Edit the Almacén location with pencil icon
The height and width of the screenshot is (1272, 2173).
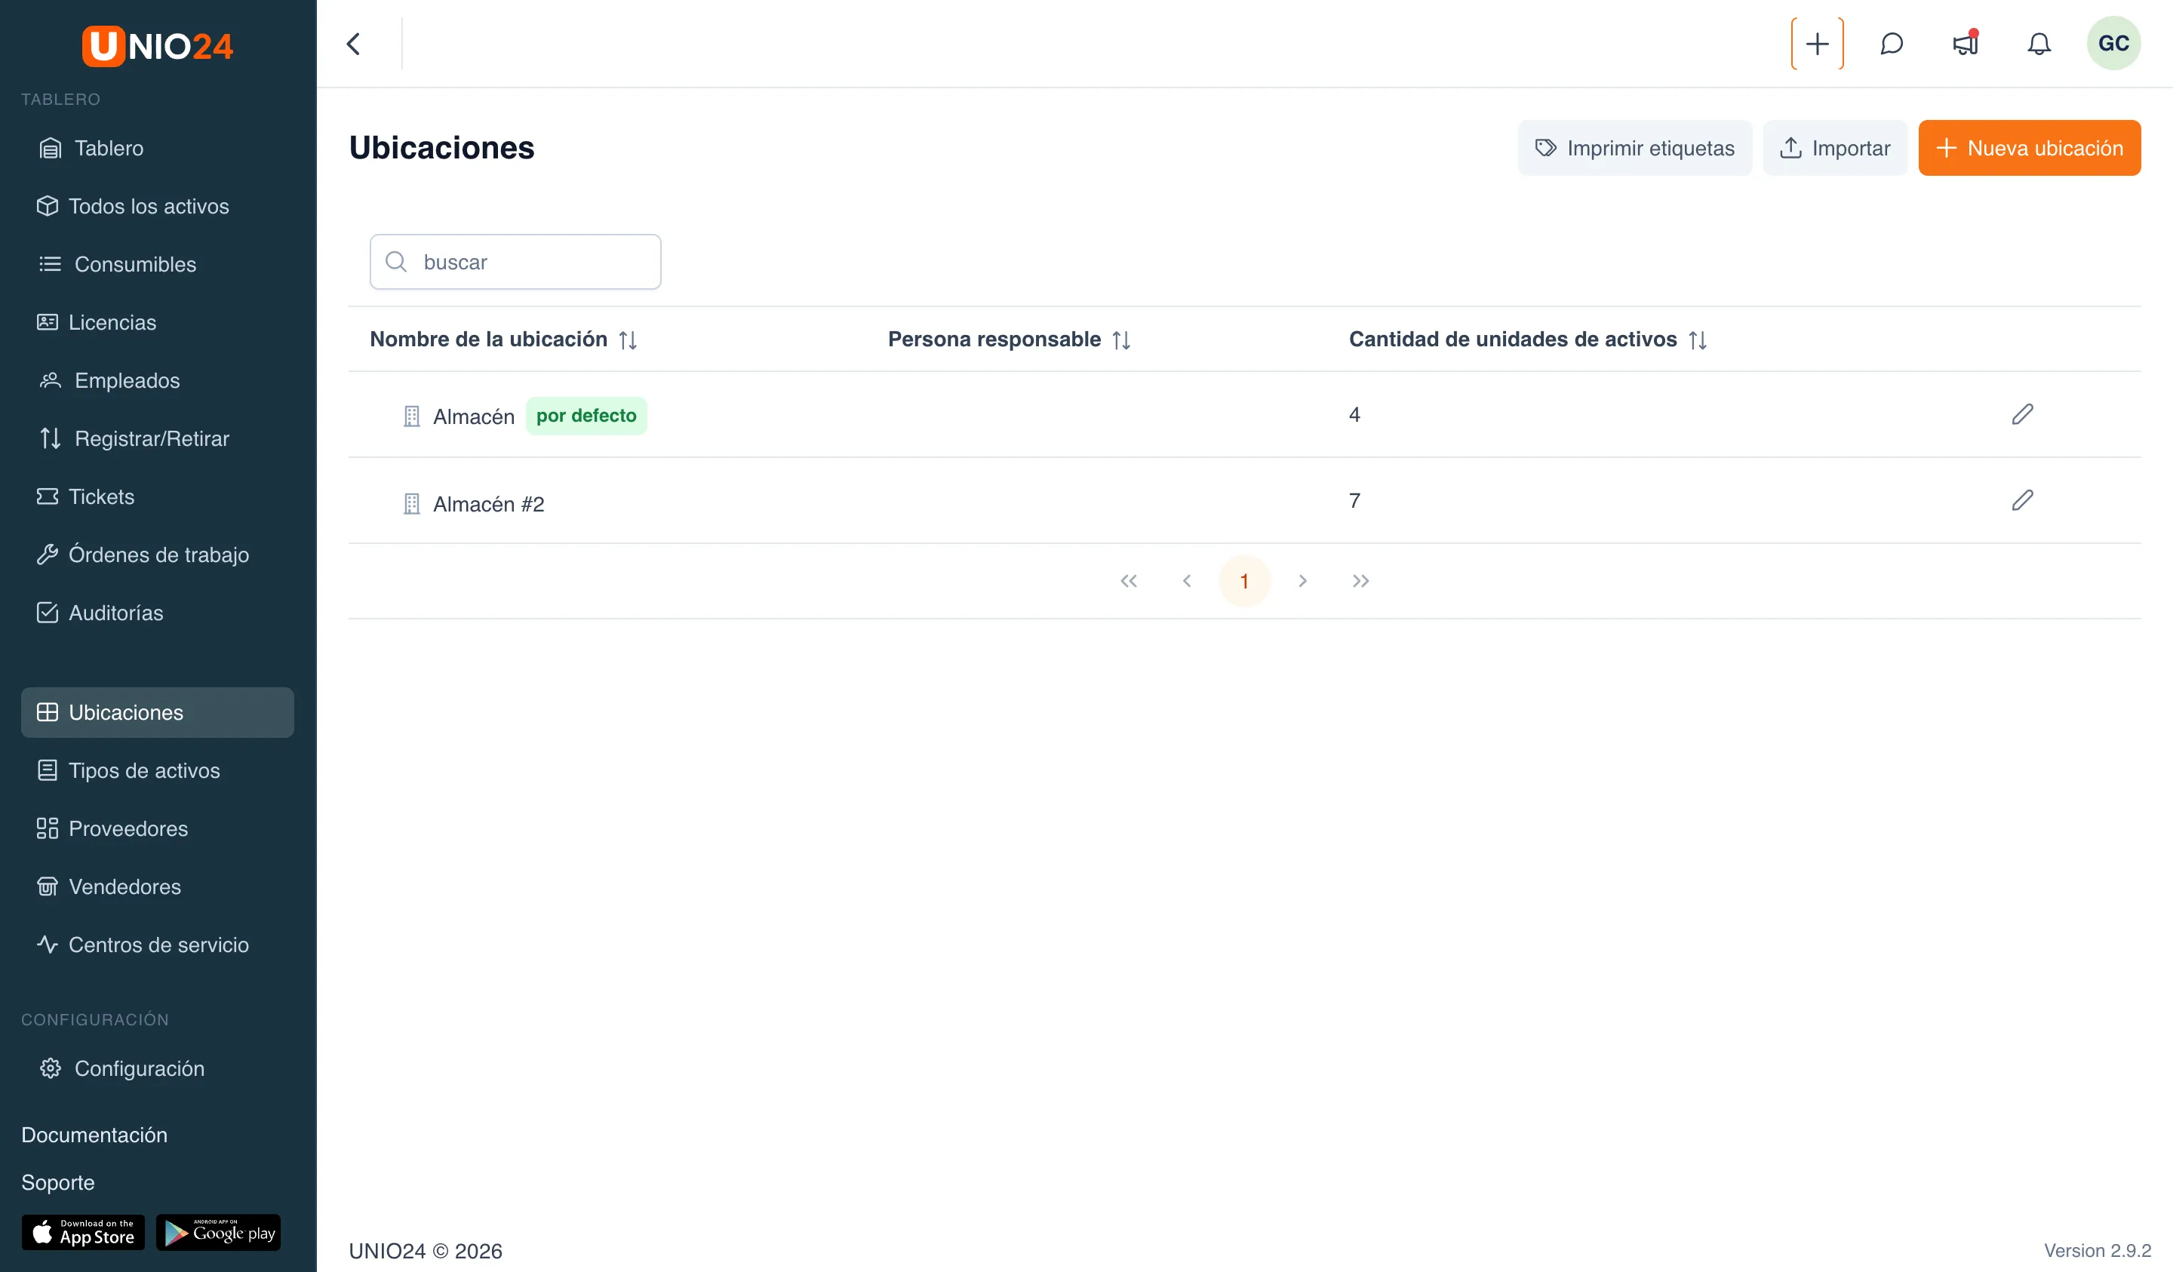[x=2022, y=415]
